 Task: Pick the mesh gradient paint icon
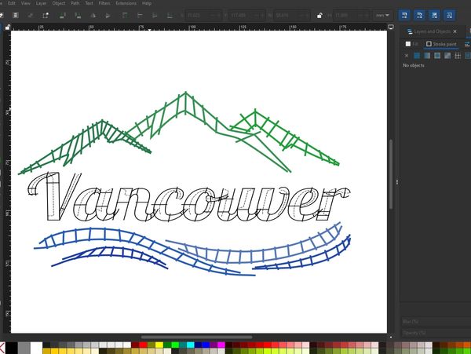coord(447,55)
